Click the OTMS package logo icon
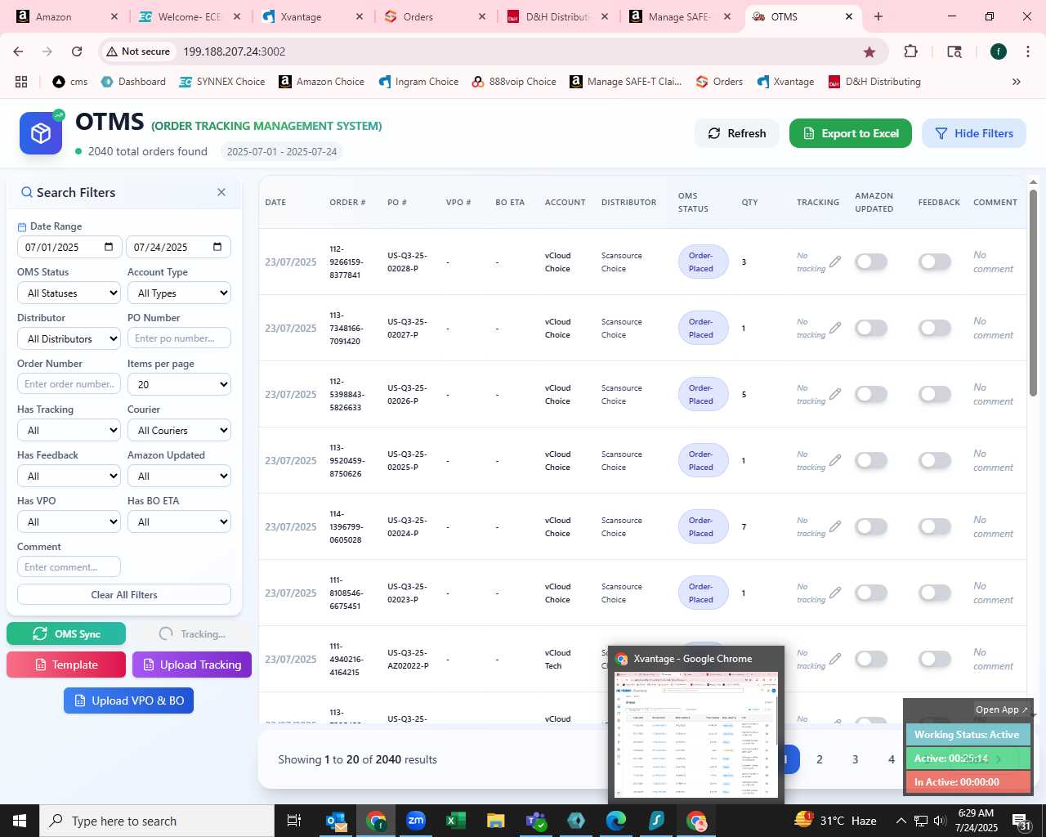 (x=41, y=133)
